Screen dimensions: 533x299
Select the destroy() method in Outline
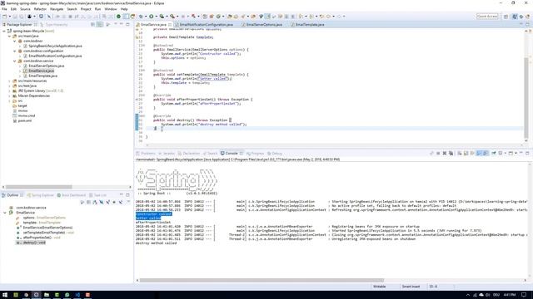coord(34,243)
